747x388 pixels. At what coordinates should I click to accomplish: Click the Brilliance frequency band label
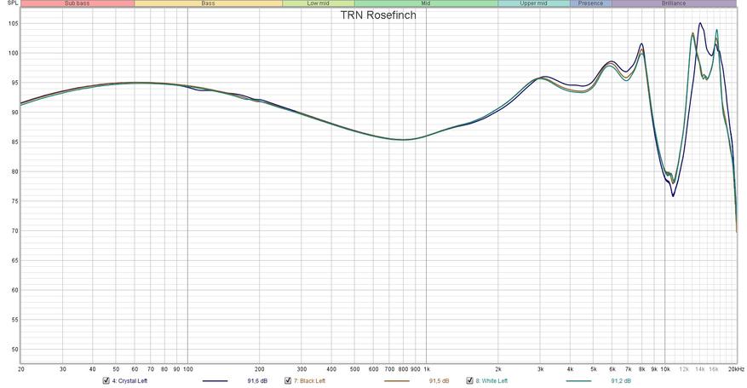click(x=674, y=3)
